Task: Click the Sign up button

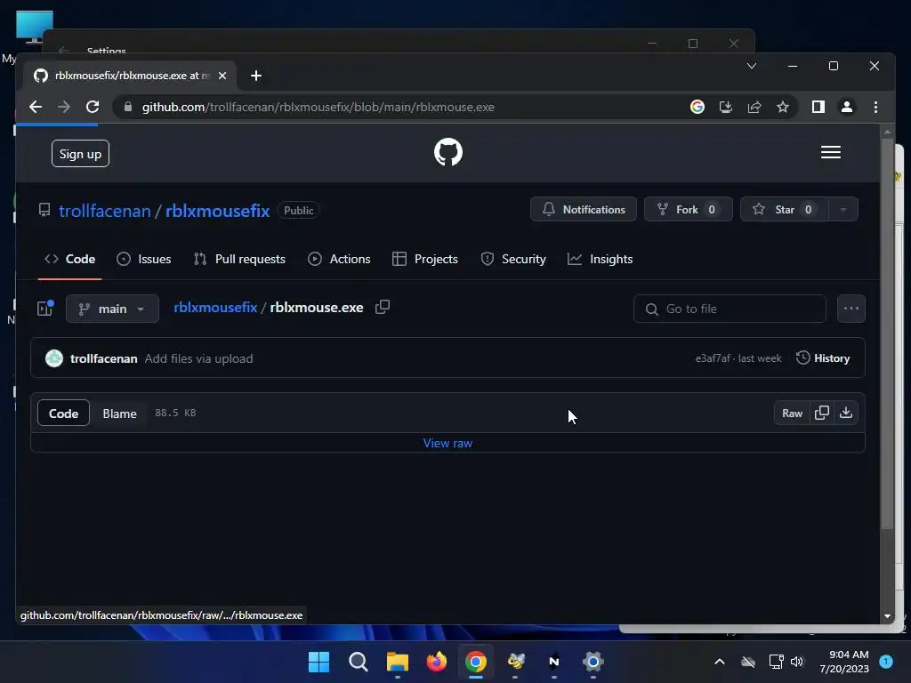Action: [x=80, y=154]
